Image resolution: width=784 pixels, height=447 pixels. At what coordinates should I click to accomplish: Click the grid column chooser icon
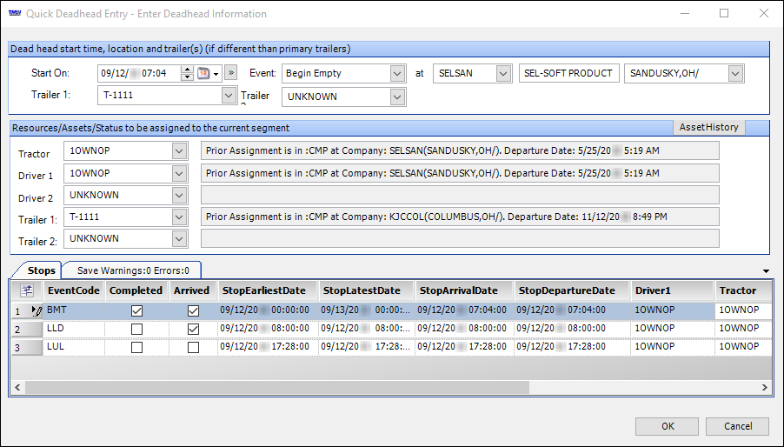(x=27, y=290)
